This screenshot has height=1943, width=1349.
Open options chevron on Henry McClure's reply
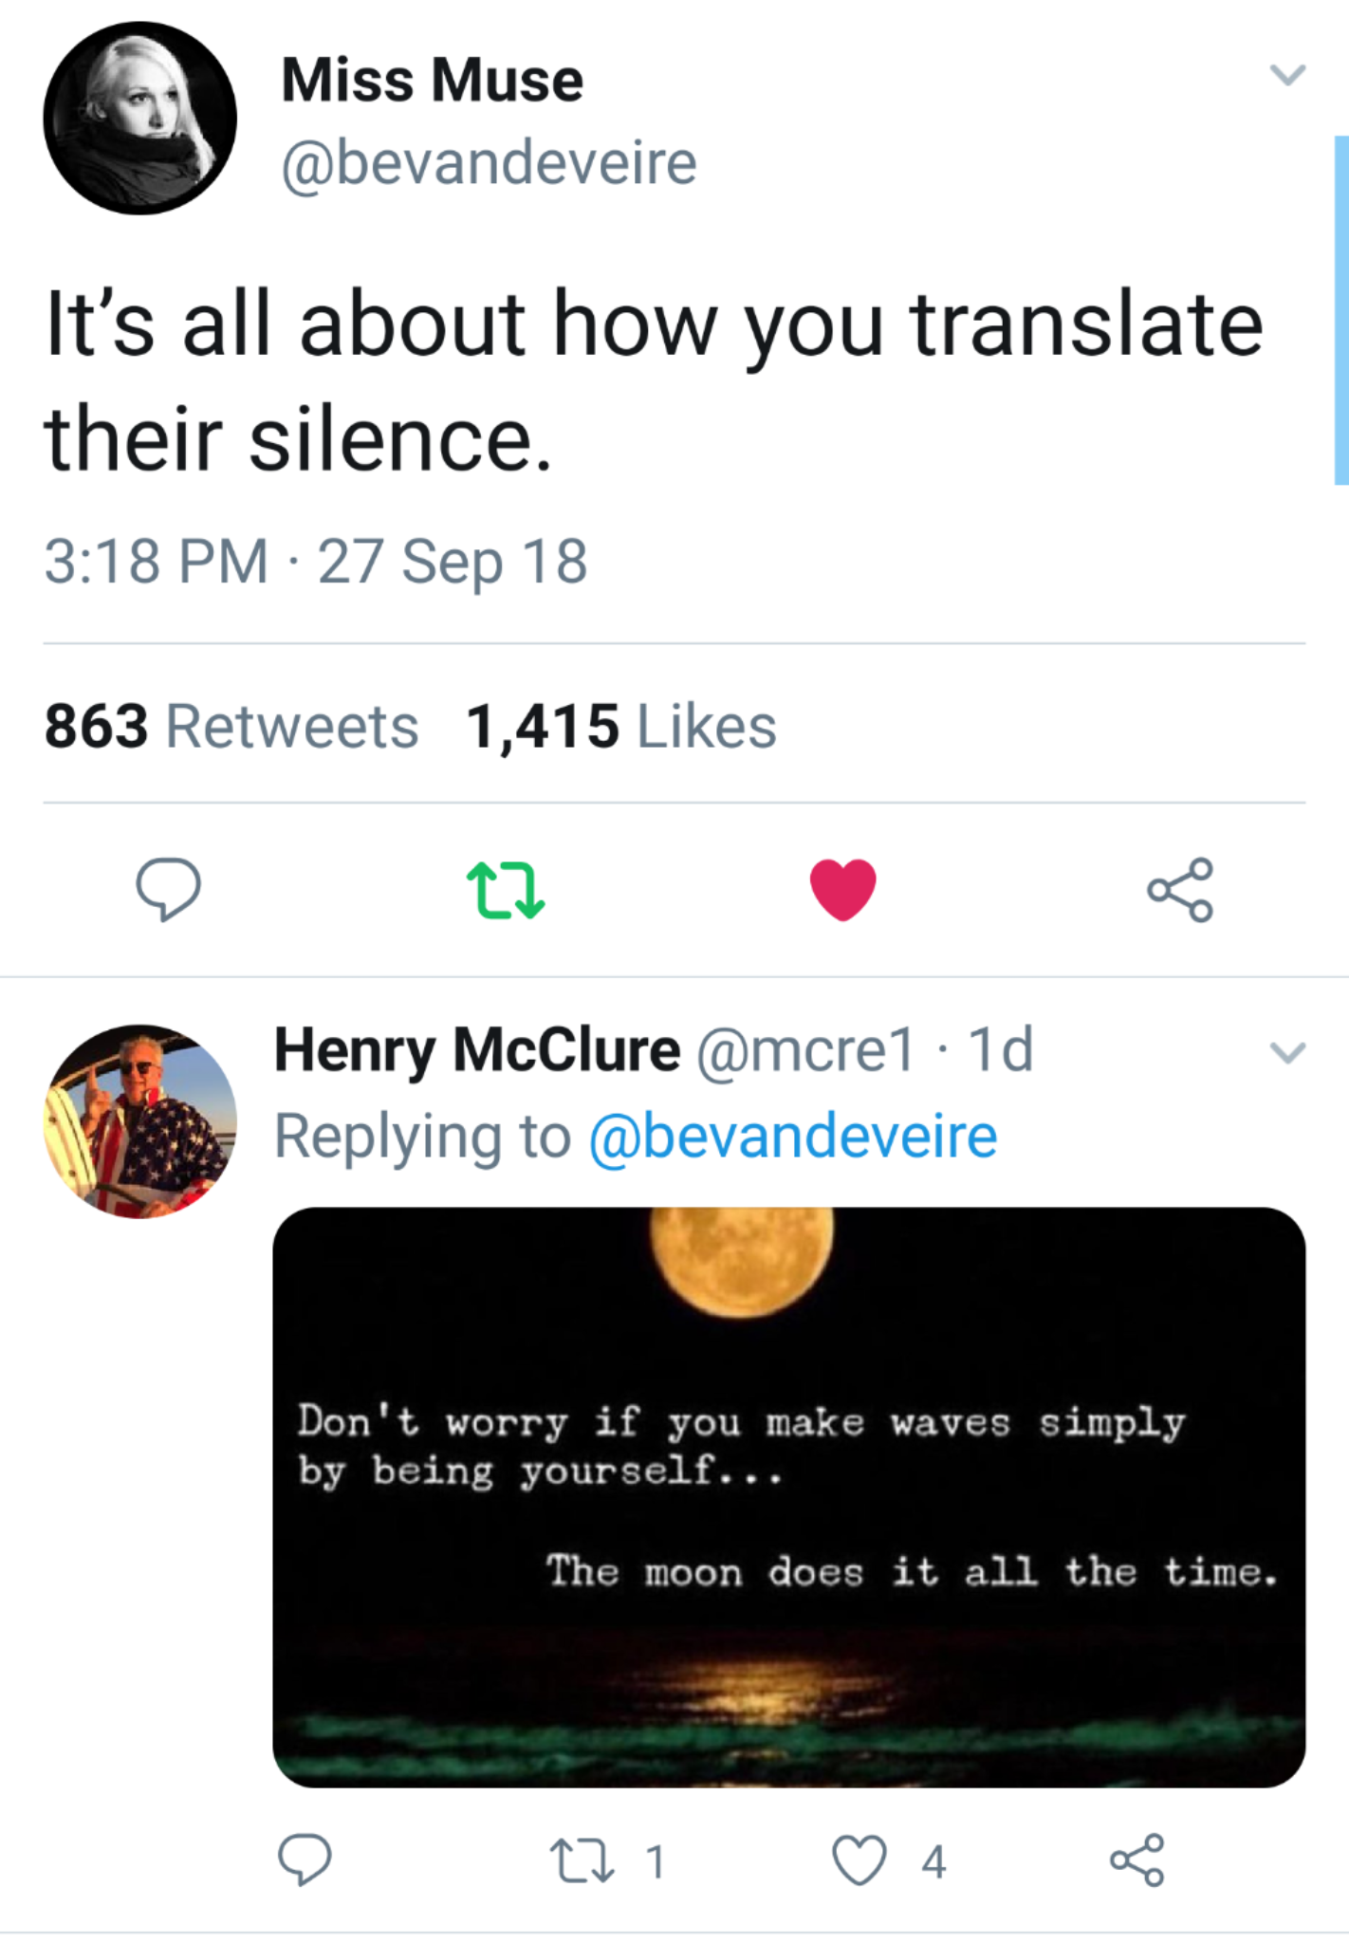tap(1287, 1052)
